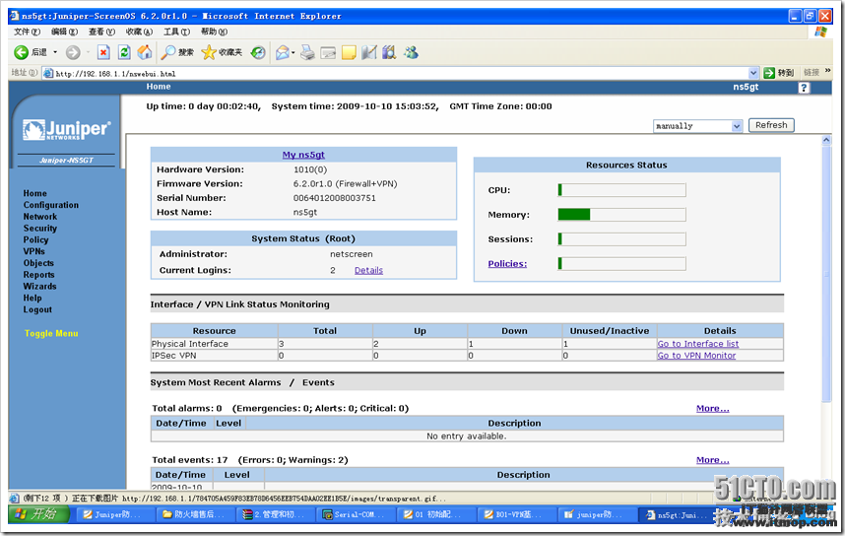Click the Print icon in toolbar
Image resolution: width=845 pixels, height=536 pixels.
click(307, 52)
